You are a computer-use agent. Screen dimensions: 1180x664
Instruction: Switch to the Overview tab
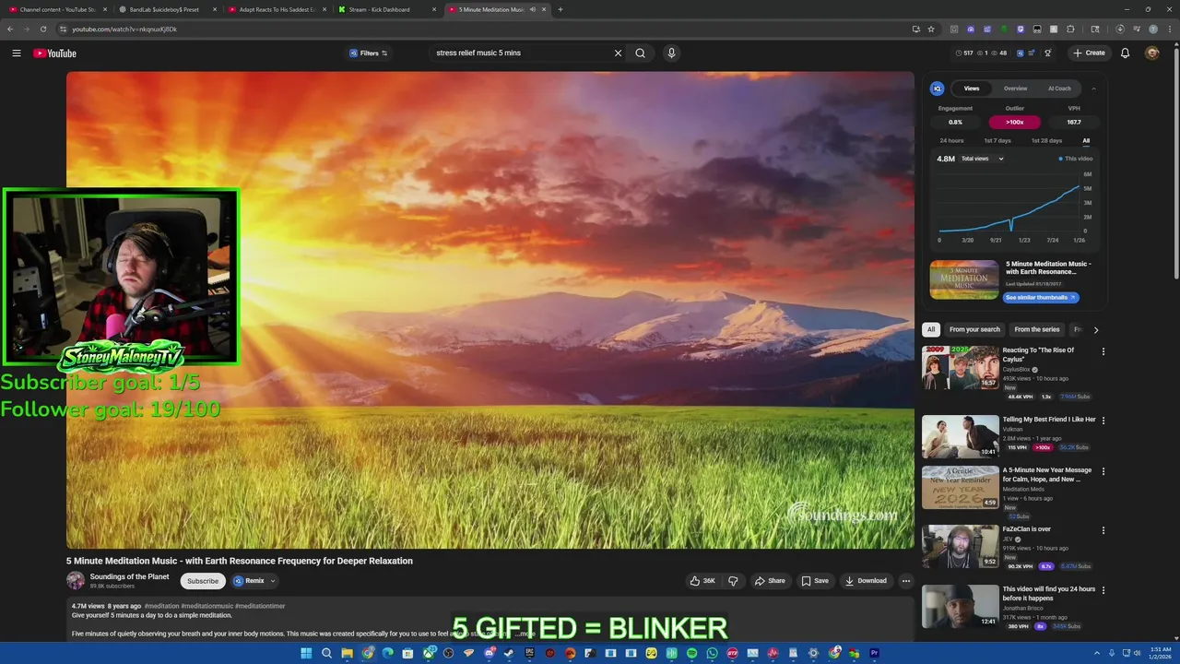pos(1015,89)
